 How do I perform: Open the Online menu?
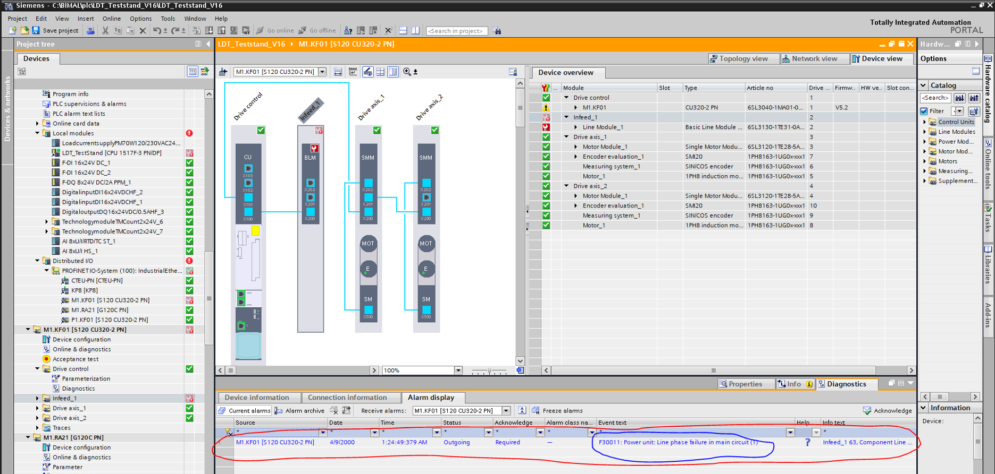click(111, 19)
